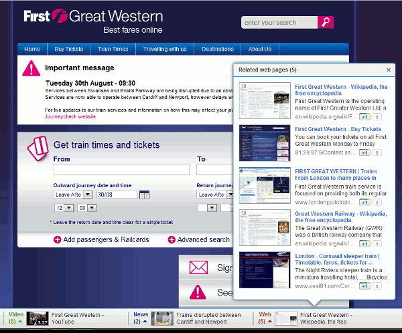Open First Great Western - Wikipedia result link
This screenshot has height=333, width=402.
pyautogui.click(x=341, y=90)
